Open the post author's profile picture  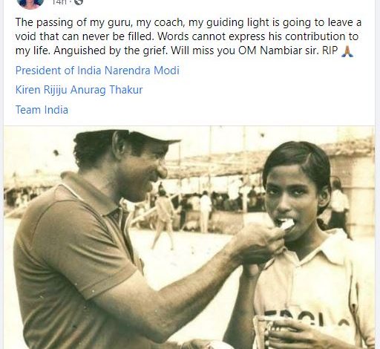30,3
